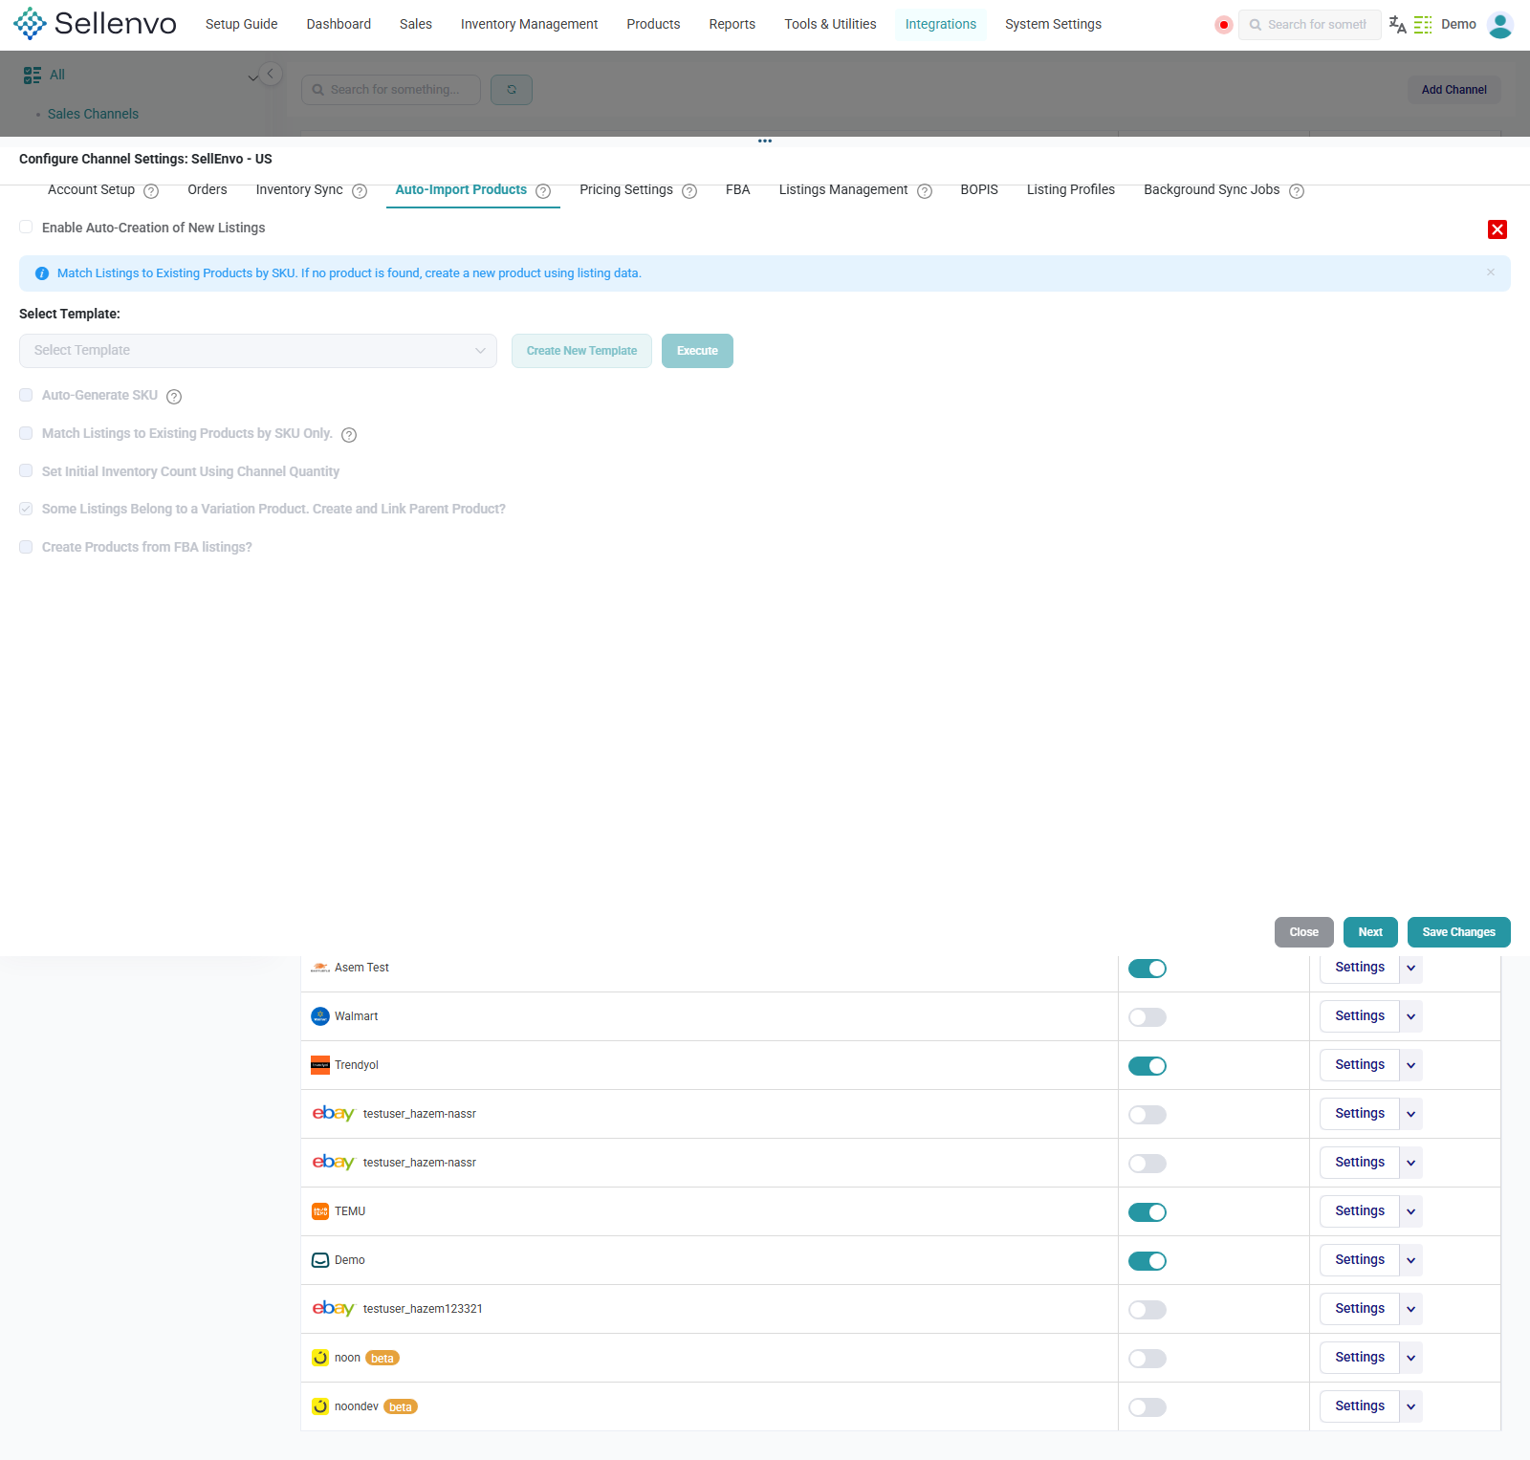Toggle on the Walmart channel

(x=1147, y=1017)
